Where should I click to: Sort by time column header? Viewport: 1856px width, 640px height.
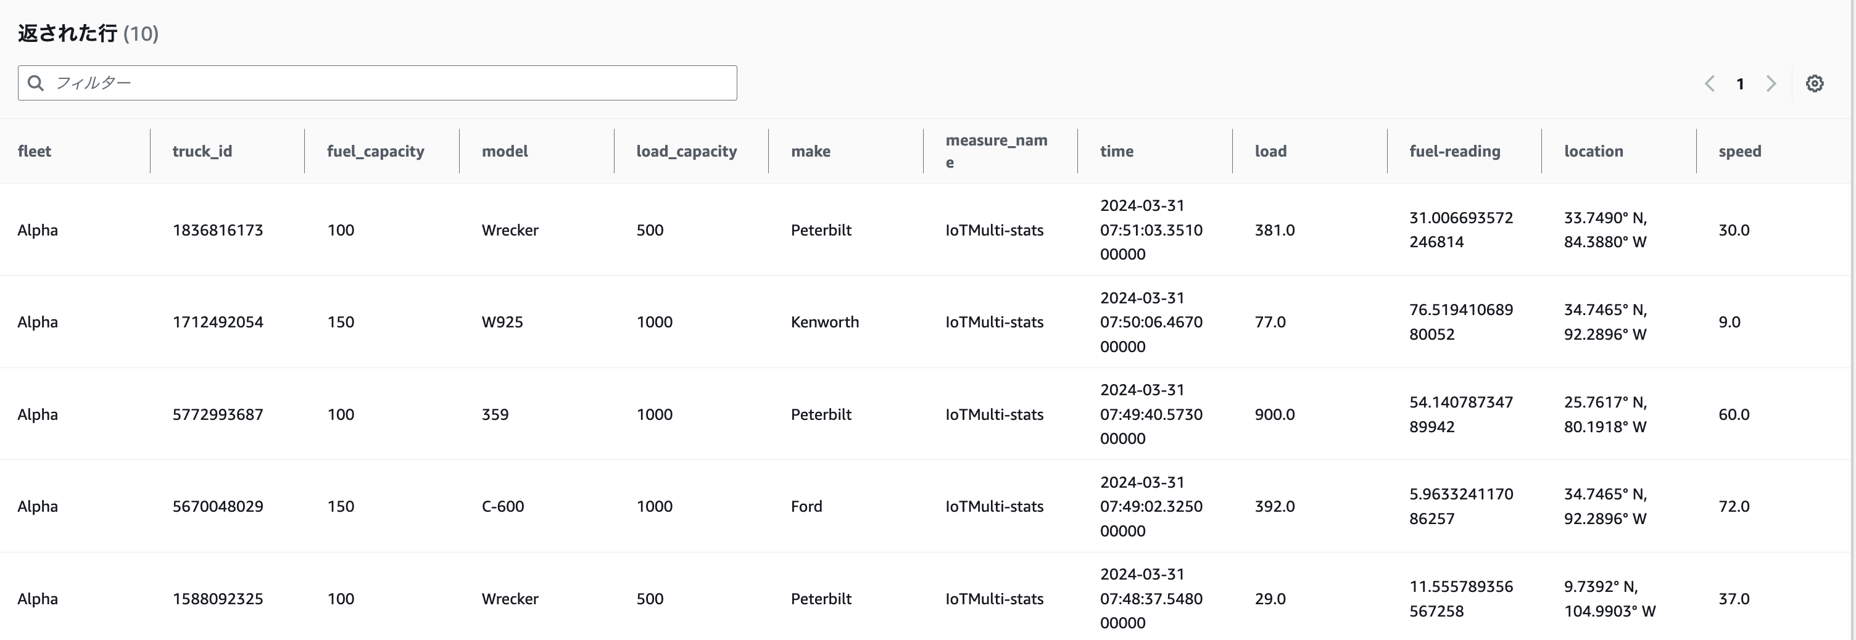[1116, 151]
